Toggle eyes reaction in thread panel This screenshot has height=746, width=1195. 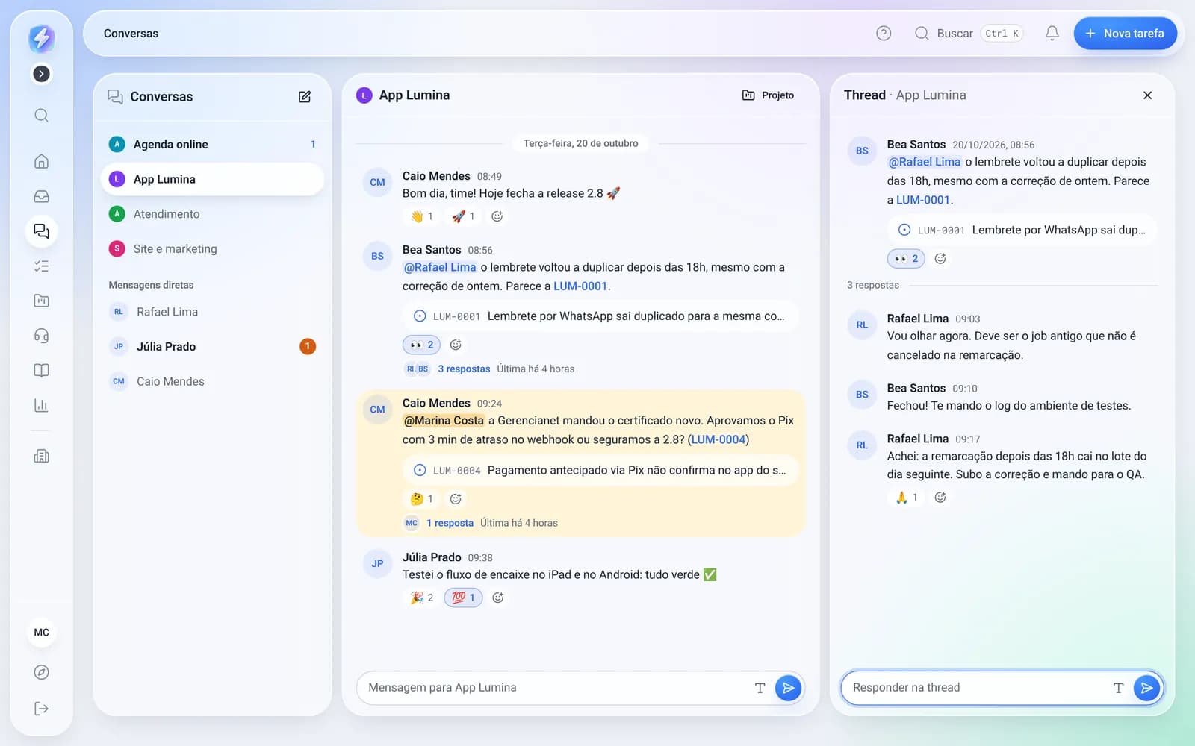click(x=907, y=259)
